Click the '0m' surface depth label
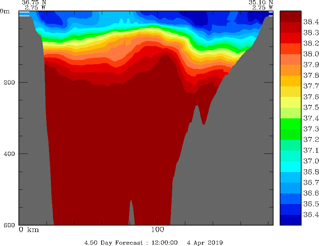The width and height of the screenshot is (319, 246). (x=5, y=11)
